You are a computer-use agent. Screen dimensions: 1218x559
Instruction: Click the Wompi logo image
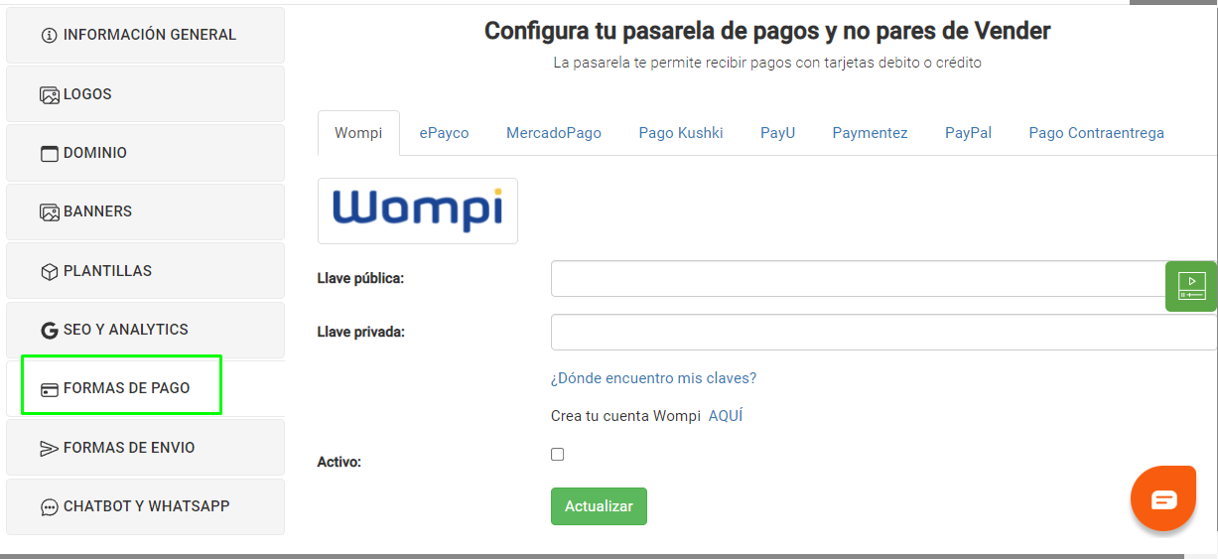[x=417, y=210]
